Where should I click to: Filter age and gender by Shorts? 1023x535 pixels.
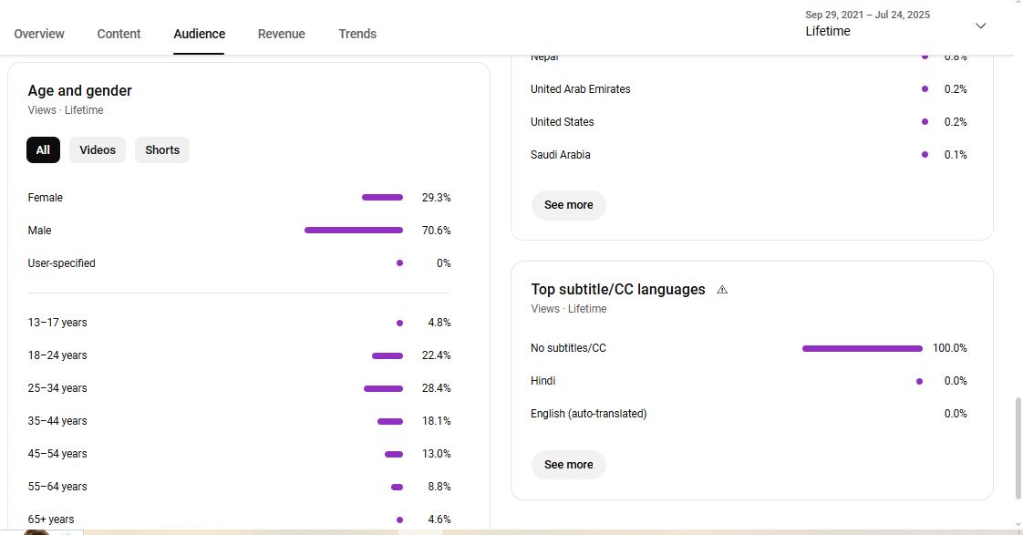tap(162, 150)
